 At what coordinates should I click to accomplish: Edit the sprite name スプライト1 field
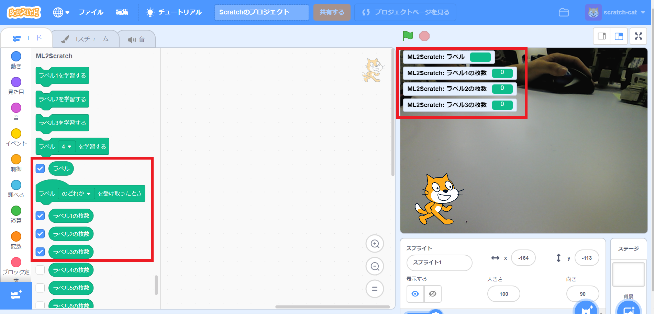tap(439, 263)
